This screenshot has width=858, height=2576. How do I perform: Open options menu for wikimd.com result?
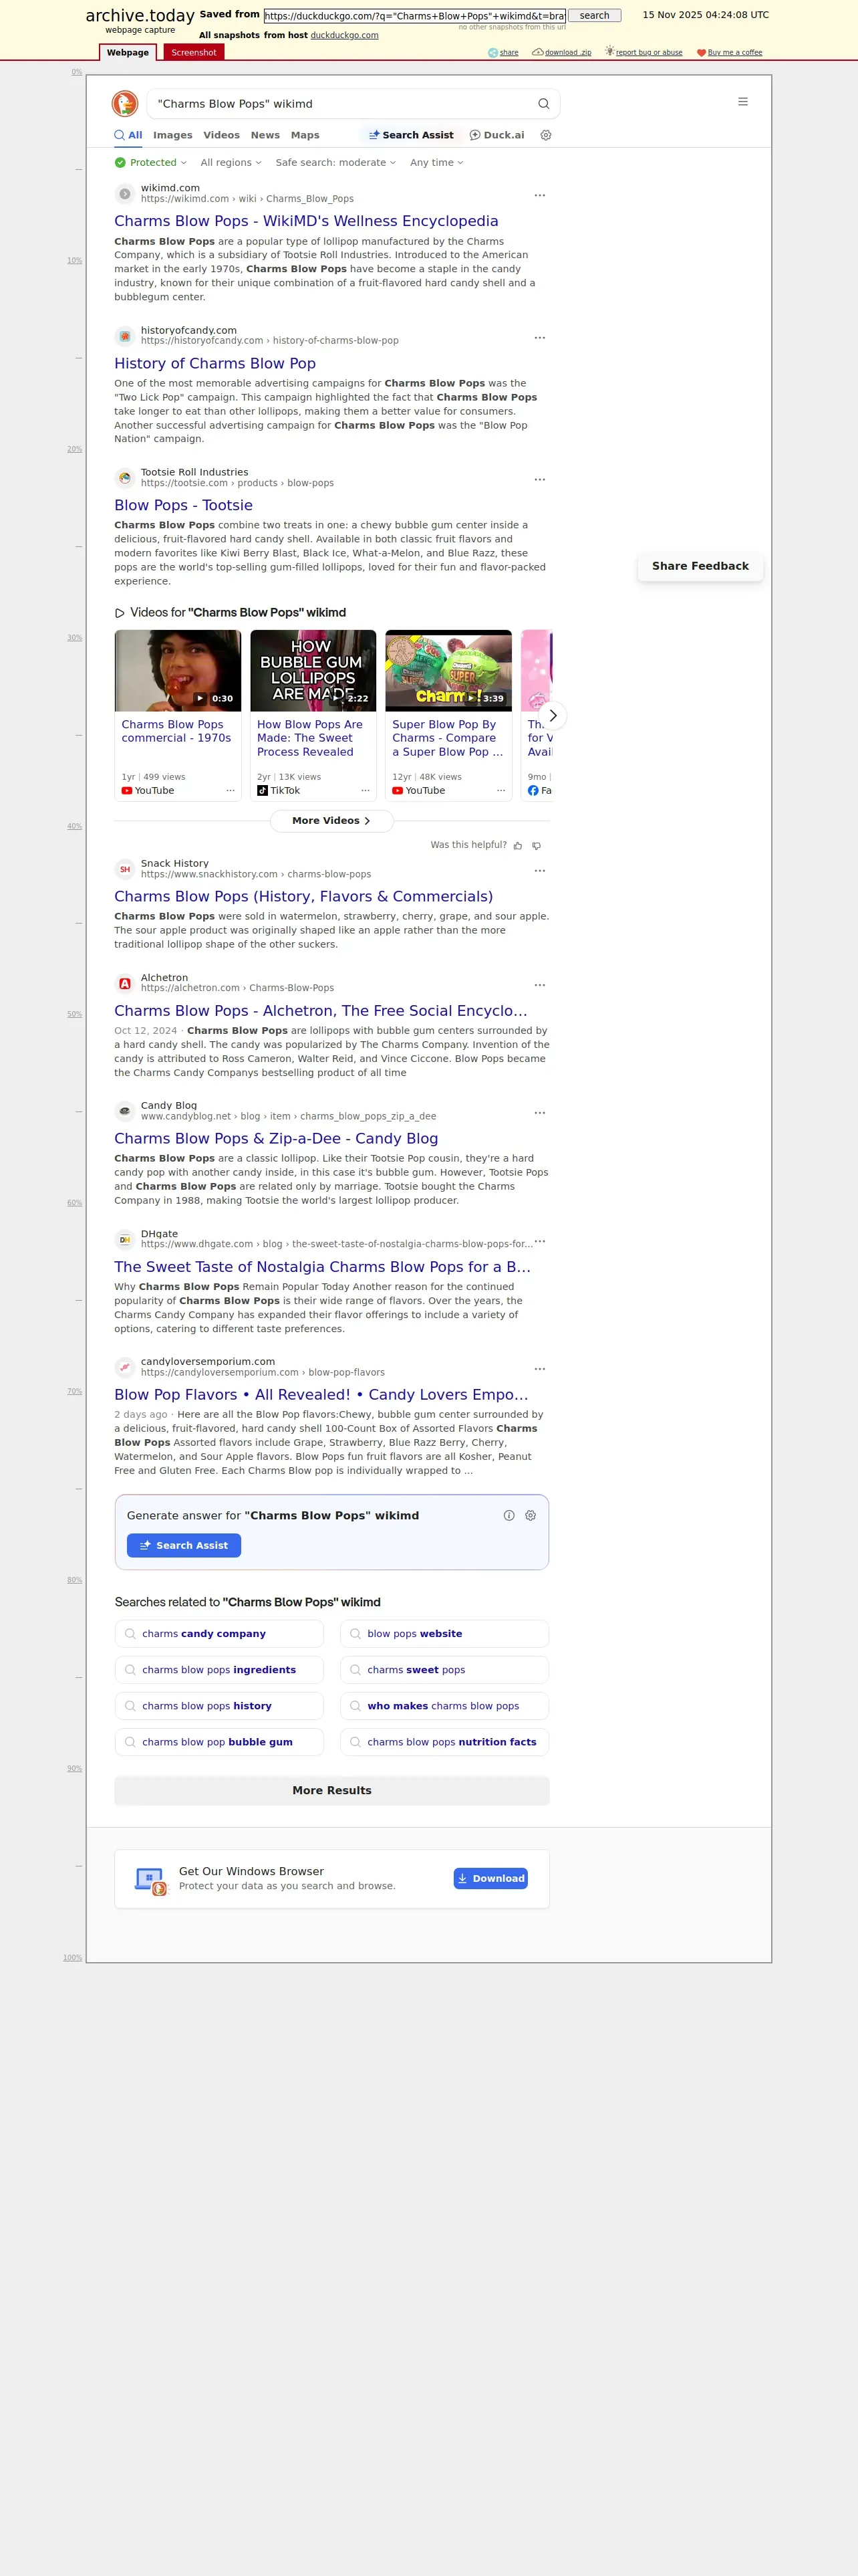pos(539,195)
